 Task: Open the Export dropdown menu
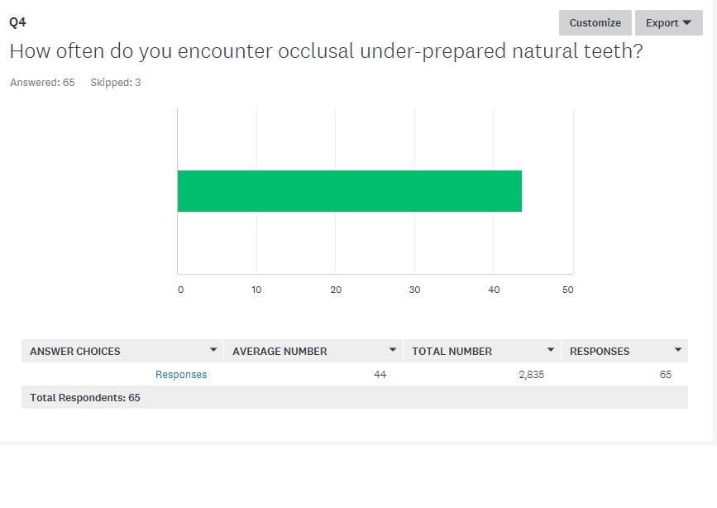(668, 23)
